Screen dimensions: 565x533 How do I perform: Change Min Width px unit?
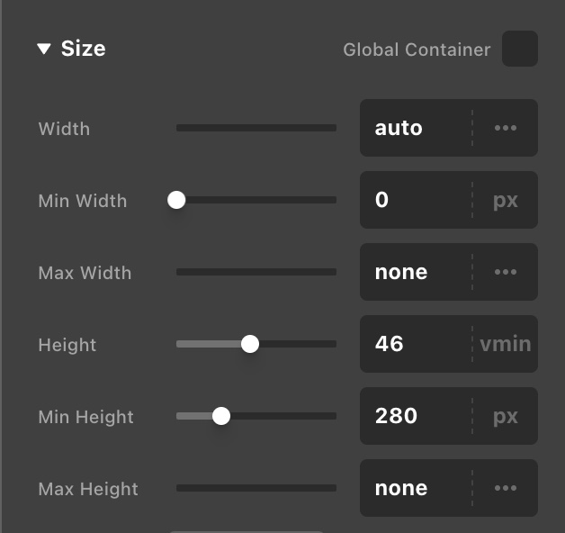[506, 200]
